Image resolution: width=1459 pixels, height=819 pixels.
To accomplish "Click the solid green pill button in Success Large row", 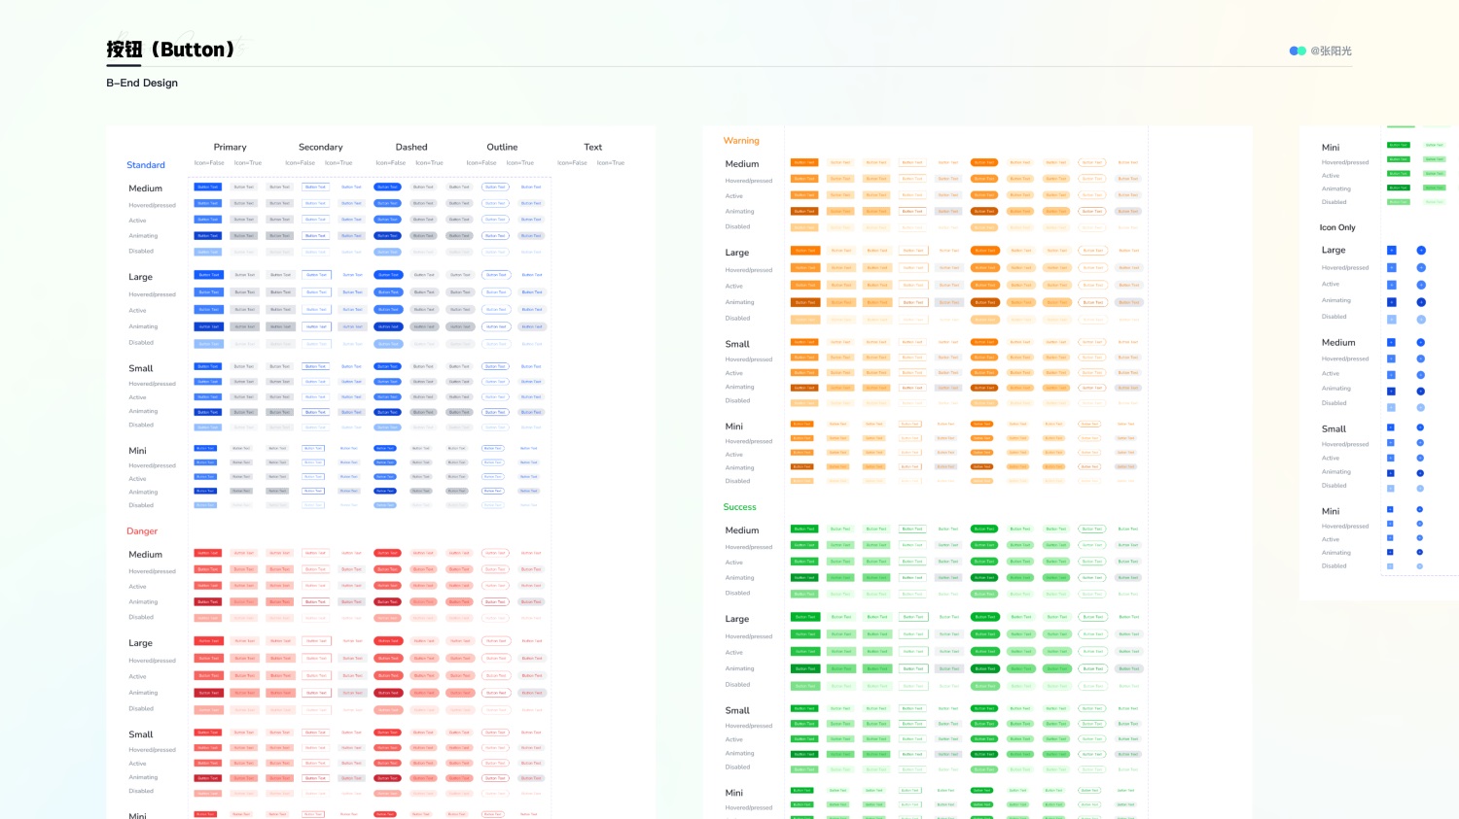I will click(984, 617).
